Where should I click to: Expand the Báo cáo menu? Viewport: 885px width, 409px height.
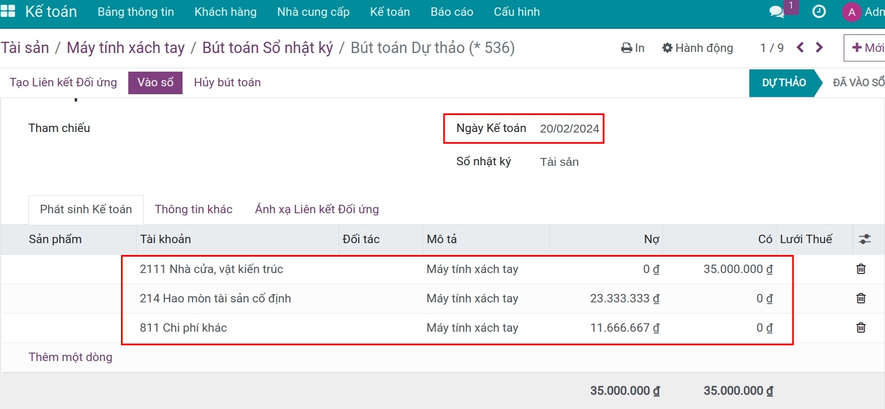click(452, 12)
